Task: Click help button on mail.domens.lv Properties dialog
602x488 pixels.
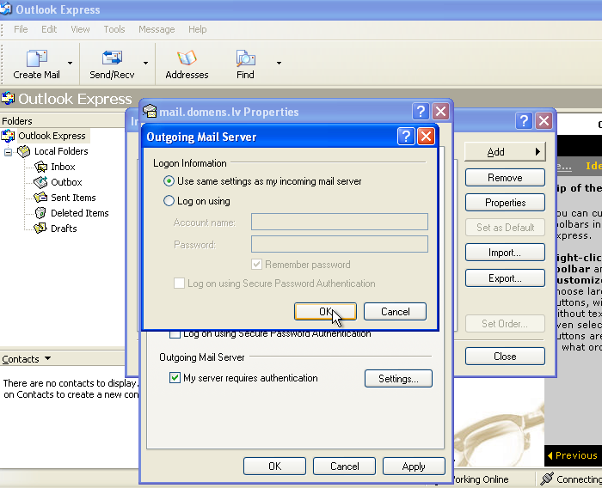Action: coord(421,112)
